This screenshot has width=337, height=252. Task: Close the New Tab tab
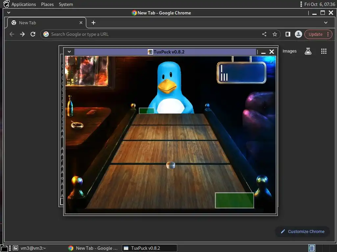point(81,23)
